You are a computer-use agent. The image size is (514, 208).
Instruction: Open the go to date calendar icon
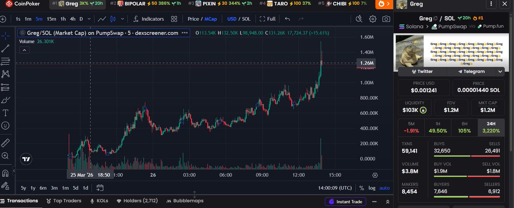point(100,187)
